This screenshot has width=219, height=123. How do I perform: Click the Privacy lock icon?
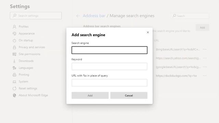(14, 47)
